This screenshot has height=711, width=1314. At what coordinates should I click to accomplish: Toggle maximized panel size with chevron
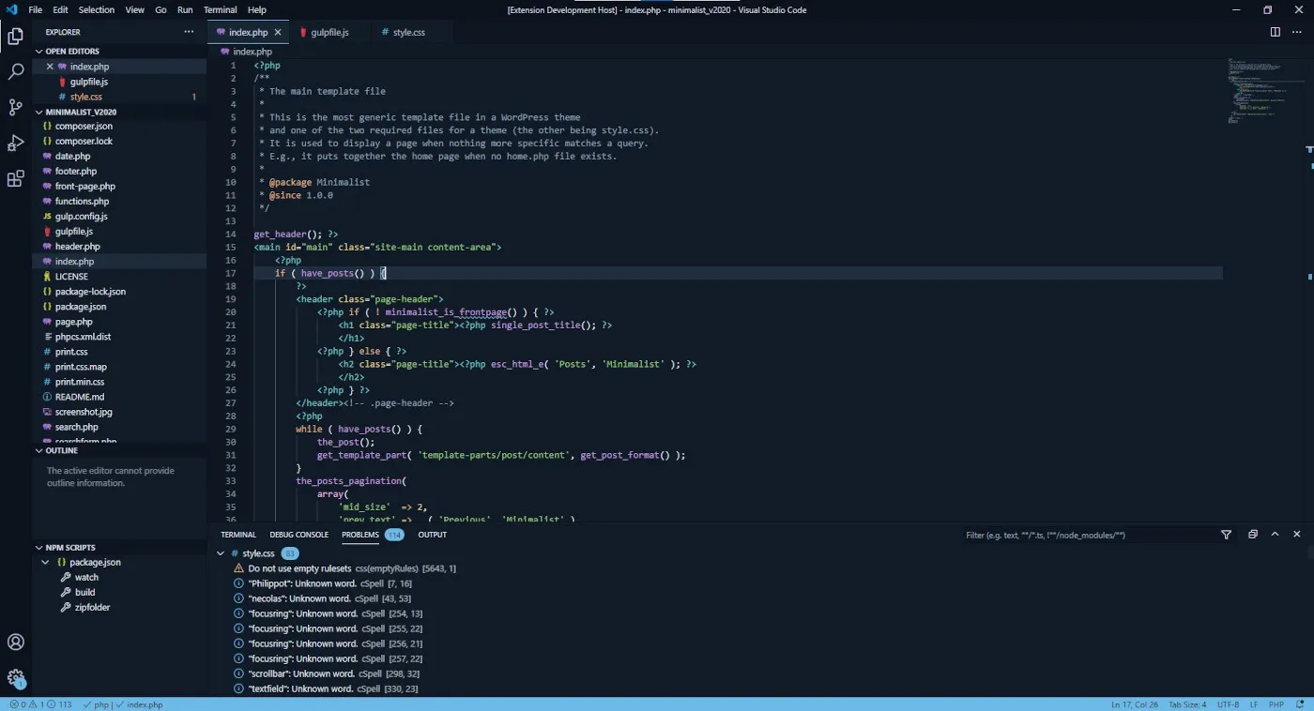tap(1275, 535)
